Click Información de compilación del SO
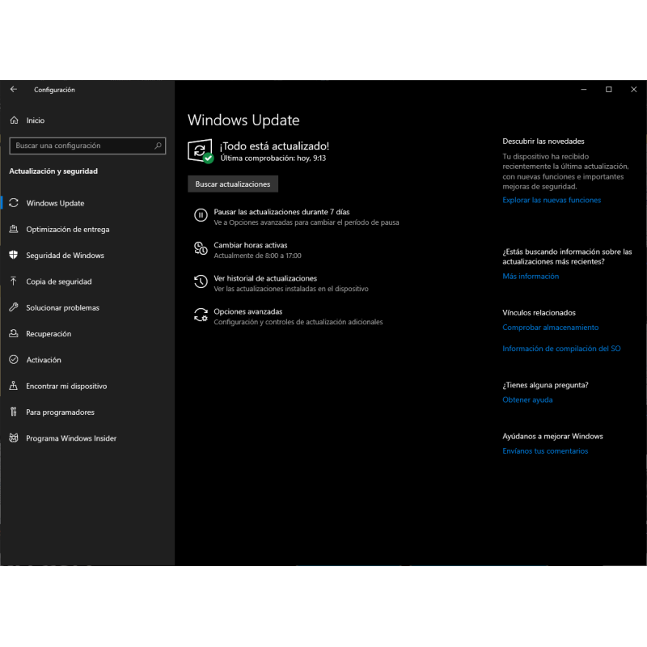Screen dimensions: 647x647 point(561,349)
